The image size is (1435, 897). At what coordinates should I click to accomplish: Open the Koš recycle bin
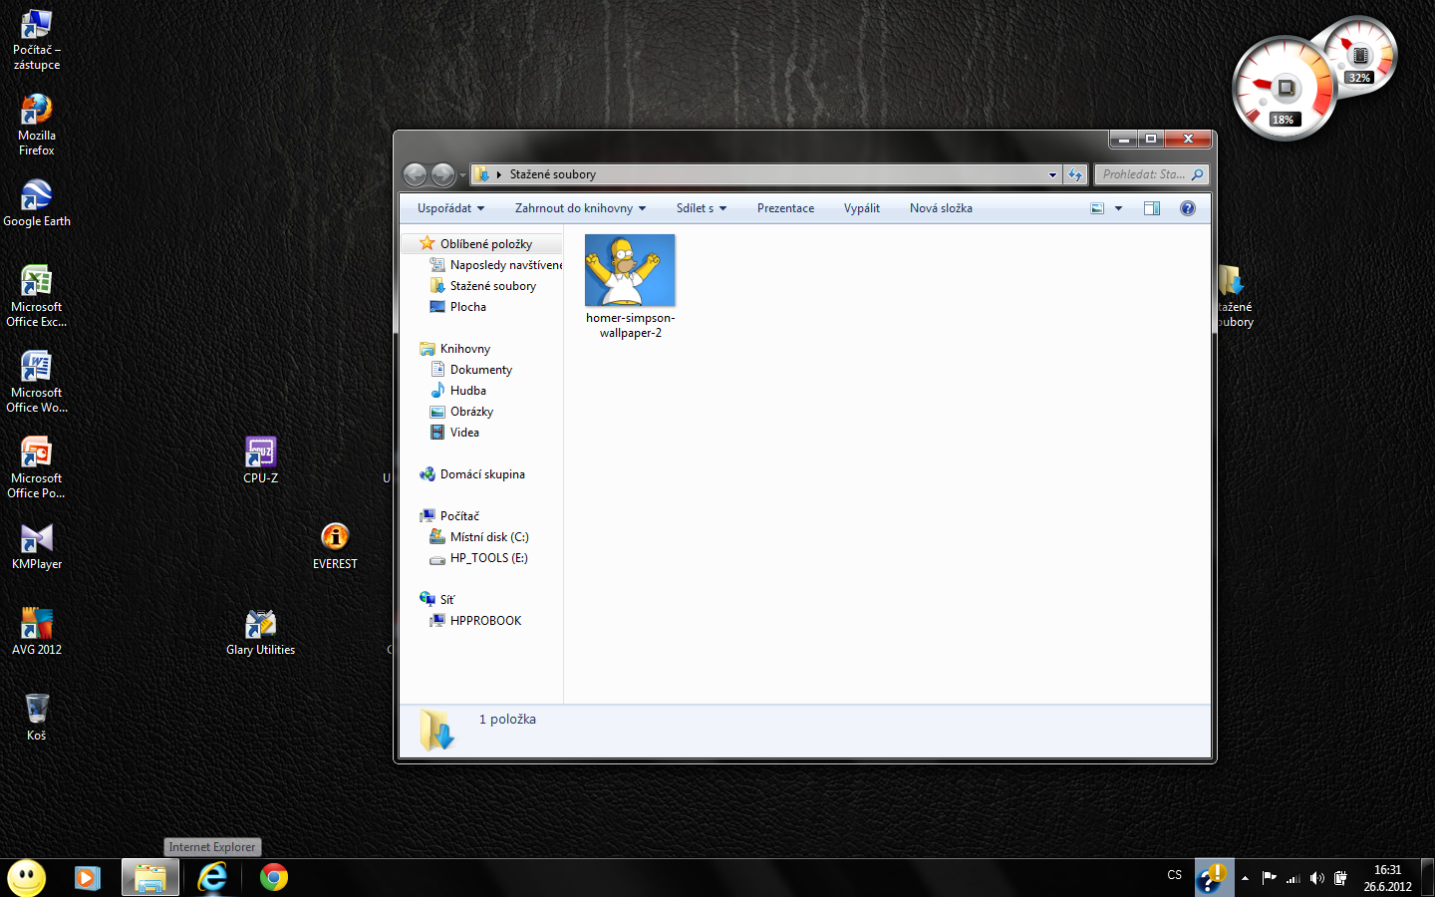[36, 717]
